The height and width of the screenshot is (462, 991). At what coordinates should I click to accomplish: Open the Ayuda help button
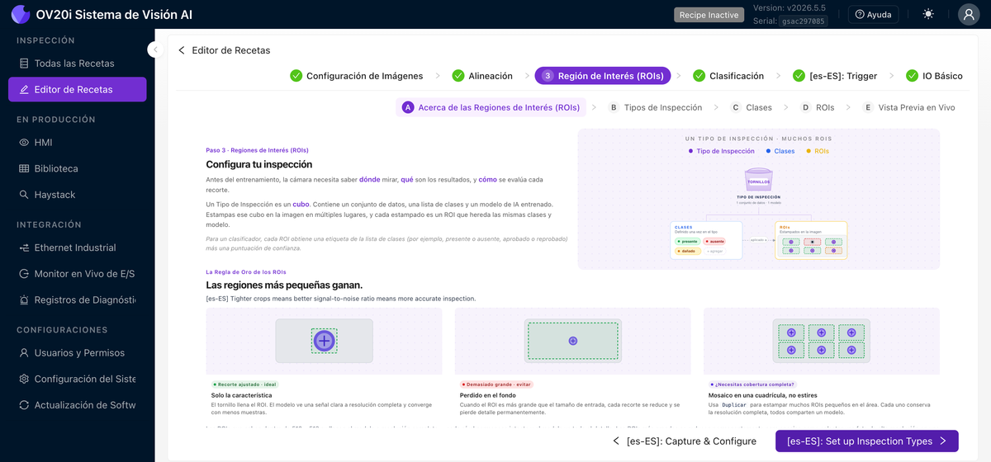[x=874, y=15]
